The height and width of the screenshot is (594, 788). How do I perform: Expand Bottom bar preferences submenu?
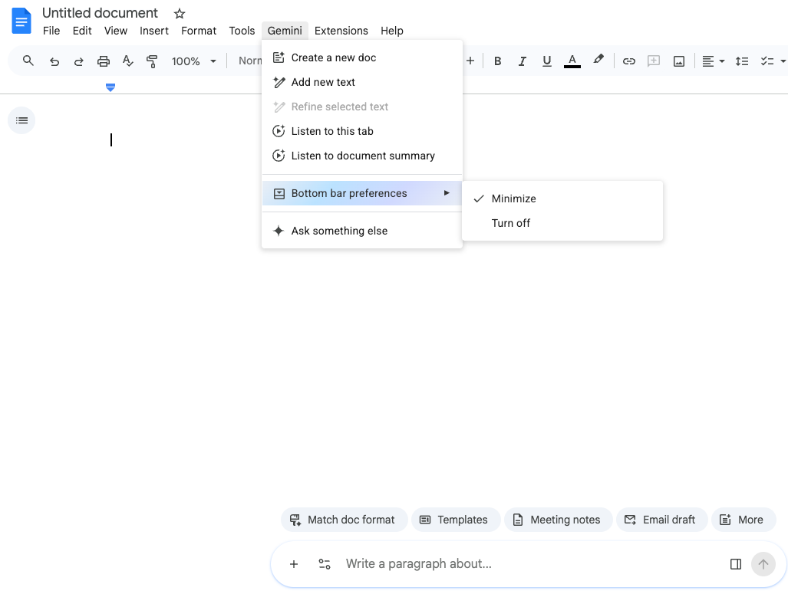[362, 193]
